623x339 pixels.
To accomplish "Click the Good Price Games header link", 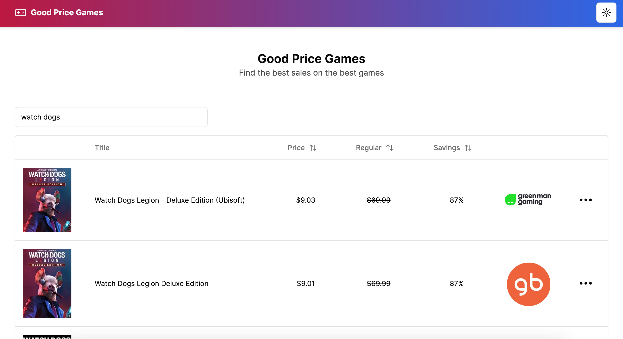I will tap(67, 13).
